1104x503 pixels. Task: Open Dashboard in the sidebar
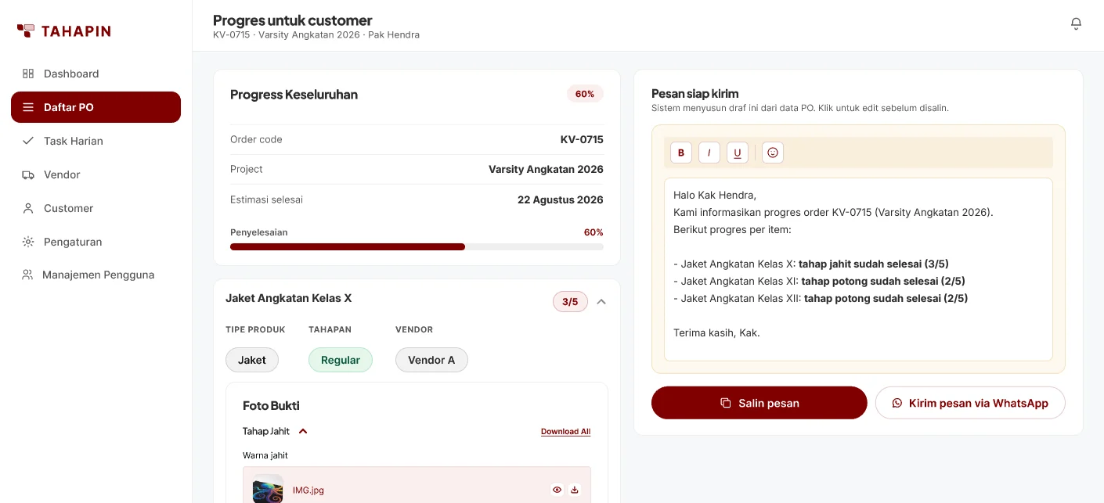click(96, 74)
